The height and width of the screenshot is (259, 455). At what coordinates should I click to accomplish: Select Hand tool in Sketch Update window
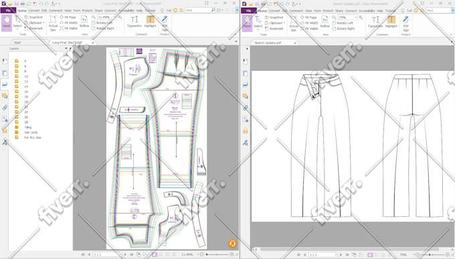tap(247, 22)
